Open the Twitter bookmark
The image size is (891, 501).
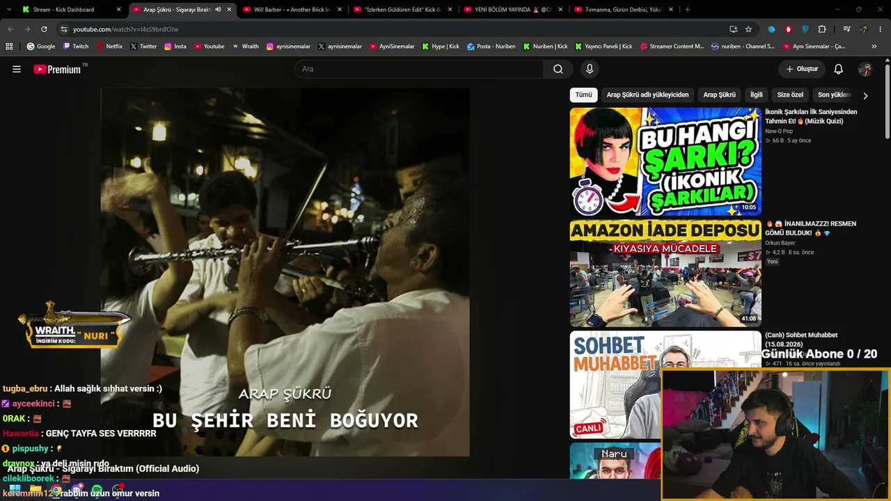[143, 47]
